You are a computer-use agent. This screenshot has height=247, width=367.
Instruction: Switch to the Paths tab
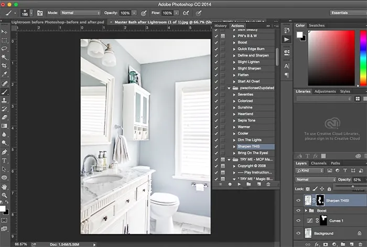click(x=335, y=163)
